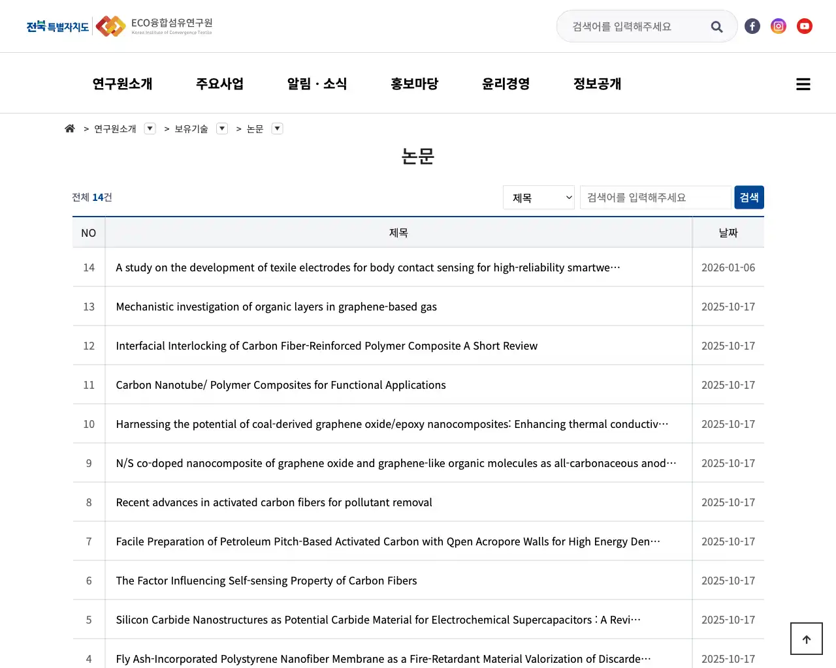Click the blue 검색 button
Image resolution: width=836 pixels, height=668 pixels.
(749, 198)
